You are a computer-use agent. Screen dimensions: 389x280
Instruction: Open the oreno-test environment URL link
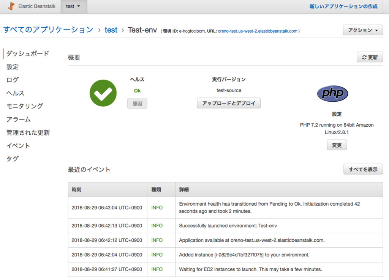(x=258, y=31)
